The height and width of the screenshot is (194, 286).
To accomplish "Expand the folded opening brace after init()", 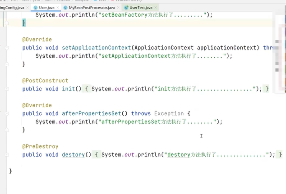I will click(x=87, y=89).
